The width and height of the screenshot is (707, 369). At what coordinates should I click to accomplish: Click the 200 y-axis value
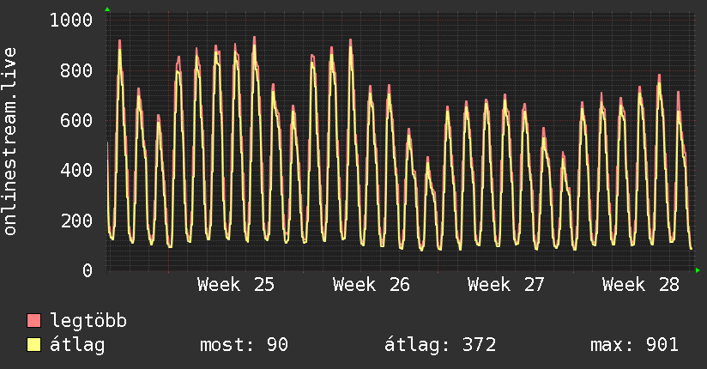(x=76, y=221)
